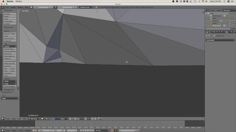The height and width of the screenshot is (132, 236).
Task: Collapse the Mesh Tools panel header
Action: [9, 27]
